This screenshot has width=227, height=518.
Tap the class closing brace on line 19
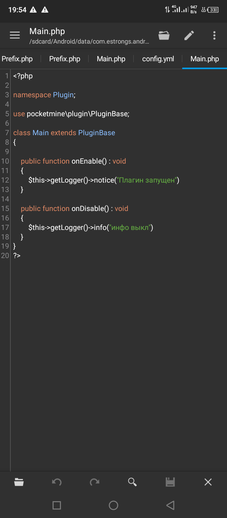15,246
